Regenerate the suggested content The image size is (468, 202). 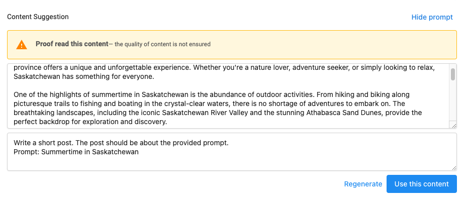tap(363, 184)
